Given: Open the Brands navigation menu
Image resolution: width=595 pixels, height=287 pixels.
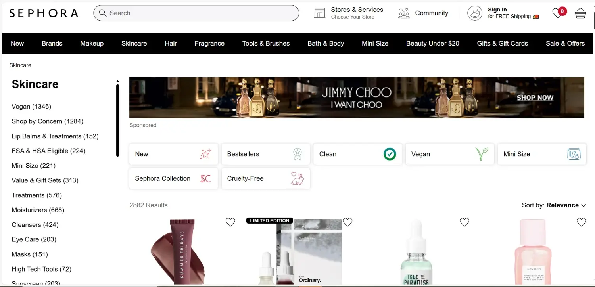Looking at the screenshot, I should 52,43.
